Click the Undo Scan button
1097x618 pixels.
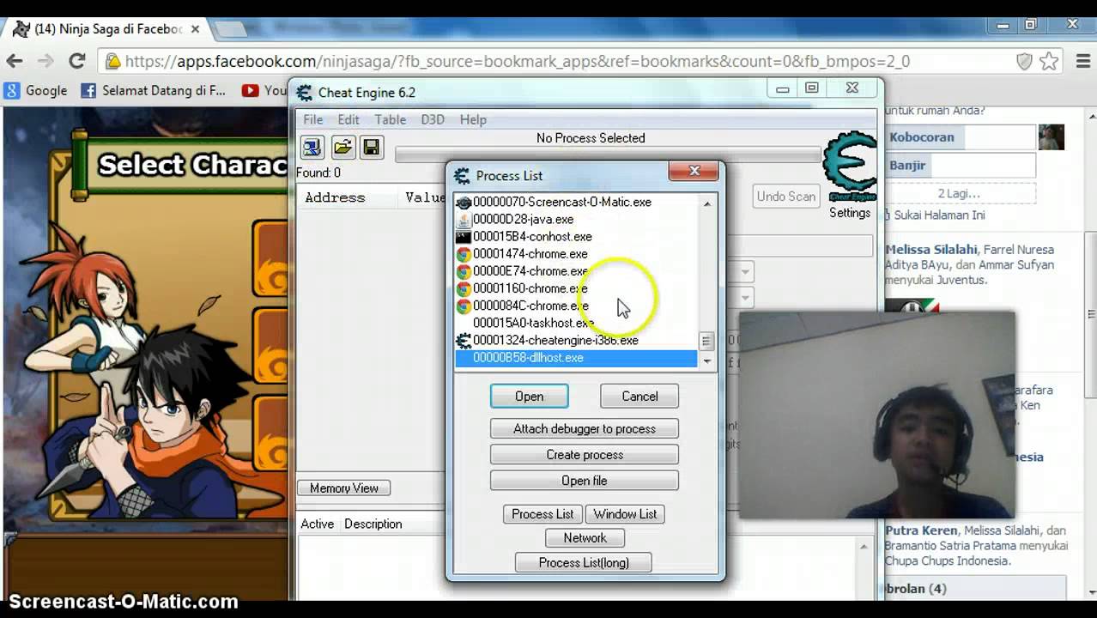(786, 197)
